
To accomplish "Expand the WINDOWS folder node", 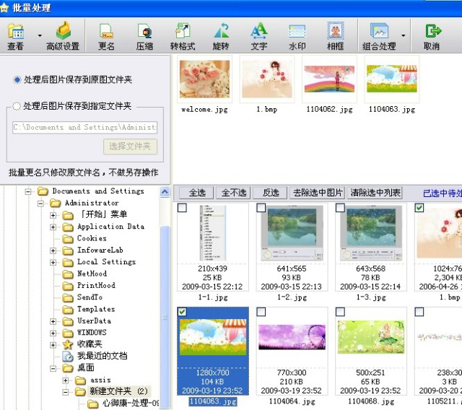I will (x=53, y=333).
